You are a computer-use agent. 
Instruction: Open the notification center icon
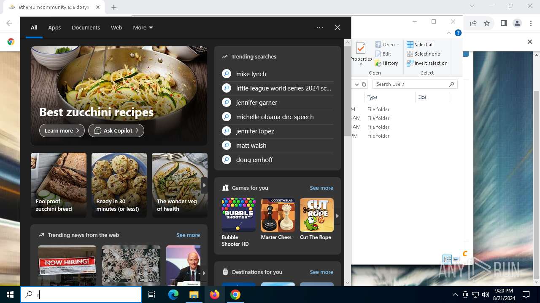pyautogui.click(x=526, y=295)
